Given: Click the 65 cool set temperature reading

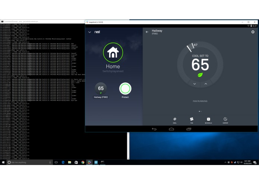Looking at the screenshot, I should click(x=200, y=65).
